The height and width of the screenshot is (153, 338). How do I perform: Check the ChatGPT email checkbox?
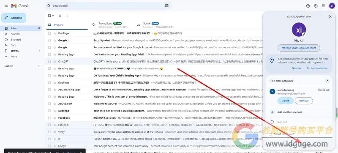pyautogui.click(x=49, y=61)
